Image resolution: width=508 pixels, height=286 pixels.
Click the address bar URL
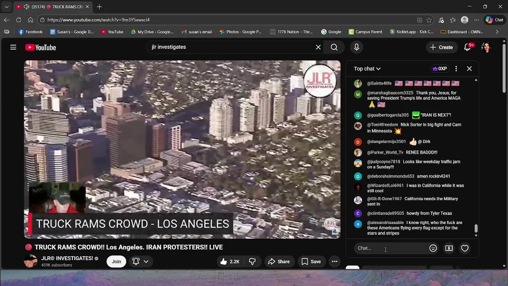[98, 20]
